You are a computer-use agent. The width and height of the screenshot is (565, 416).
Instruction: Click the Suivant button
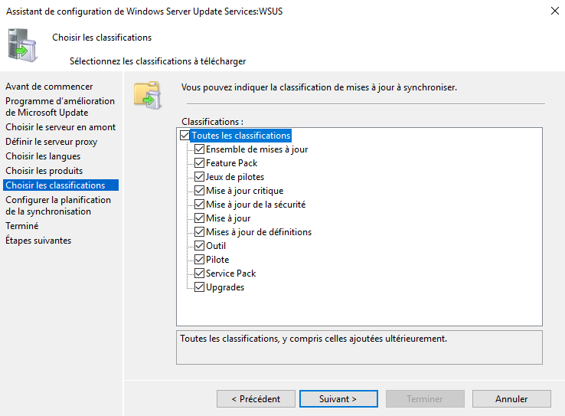click(x=338, y=398)
